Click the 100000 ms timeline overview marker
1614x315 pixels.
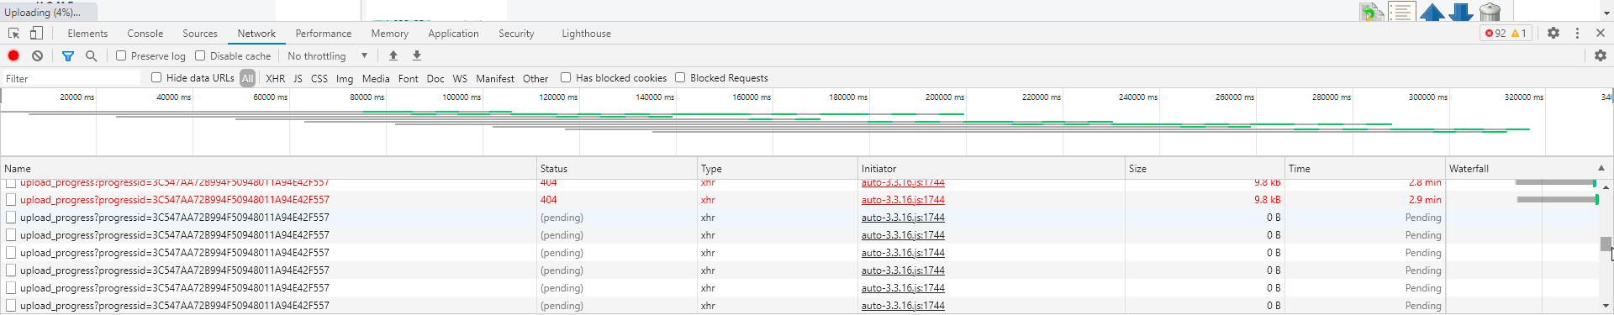pos(462,97)
